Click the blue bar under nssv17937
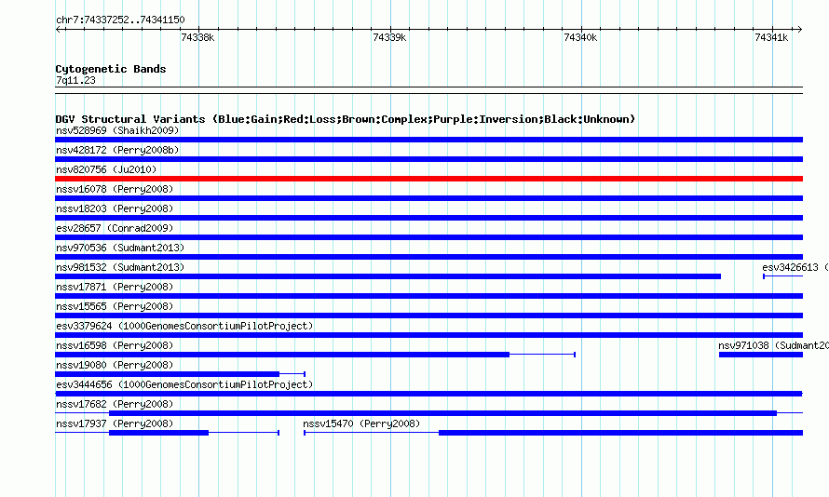 click(x=158, y=433)
